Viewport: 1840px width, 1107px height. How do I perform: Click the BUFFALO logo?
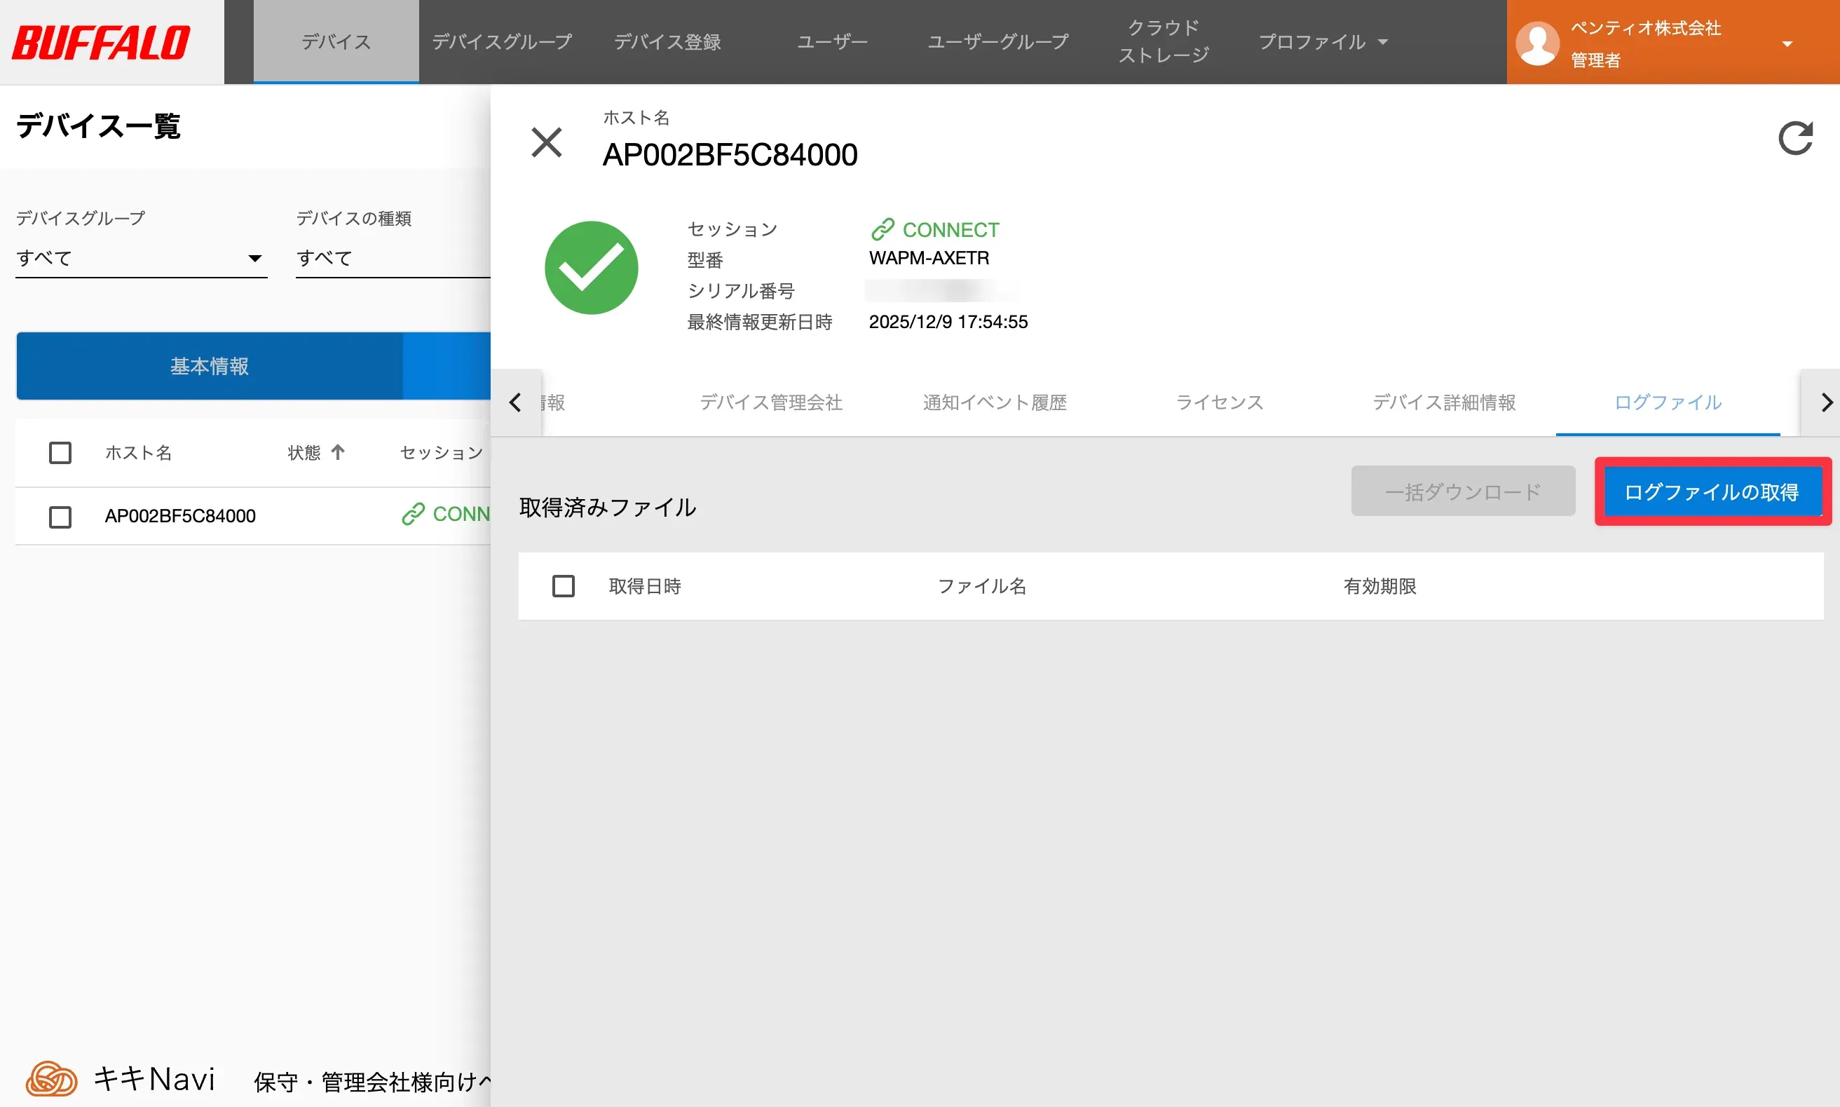pyautogui.click(x=102, y=43)
